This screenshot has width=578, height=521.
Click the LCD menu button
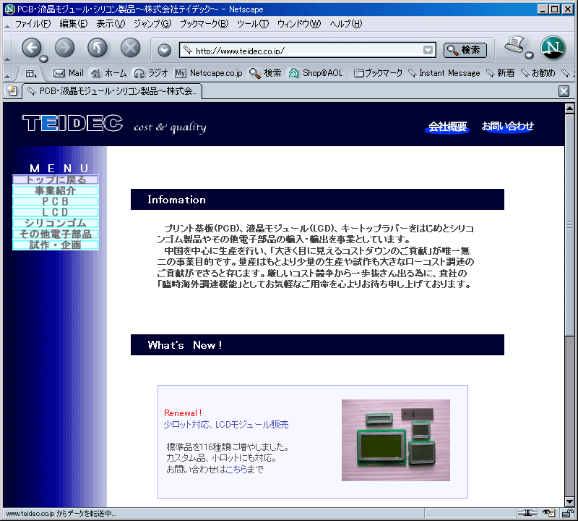pyautogui.click(x=56, y=212)
